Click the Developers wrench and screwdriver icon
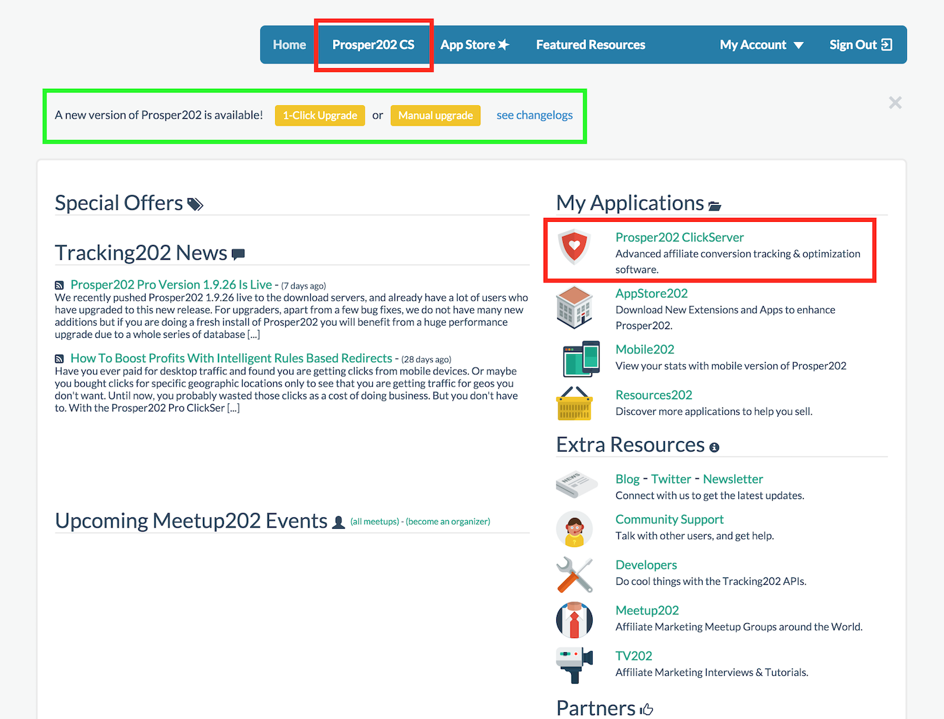 pos(574,575)
